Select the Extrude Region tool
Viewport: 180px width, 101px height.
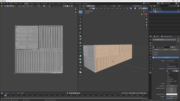(80, 40)
